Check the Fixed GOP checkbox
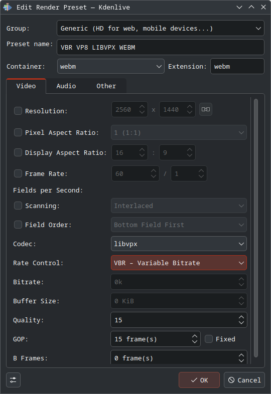 click(209, 339)
